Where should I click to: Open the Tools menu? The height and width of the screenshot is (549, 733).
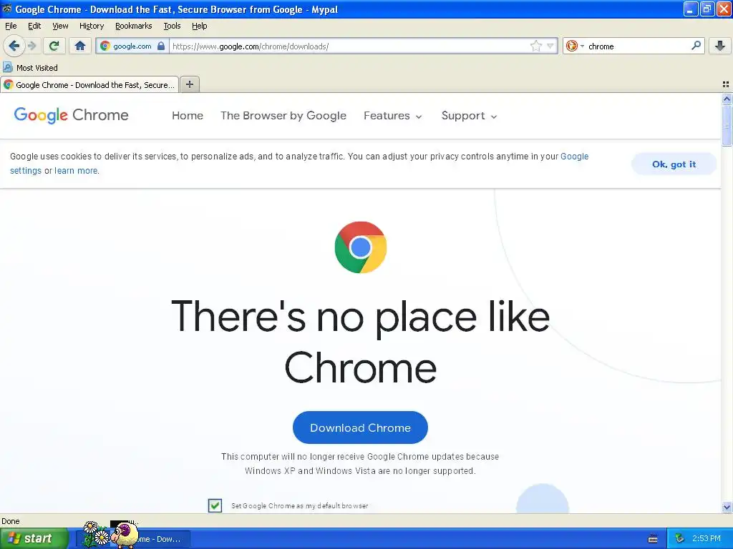click(172, 26)
